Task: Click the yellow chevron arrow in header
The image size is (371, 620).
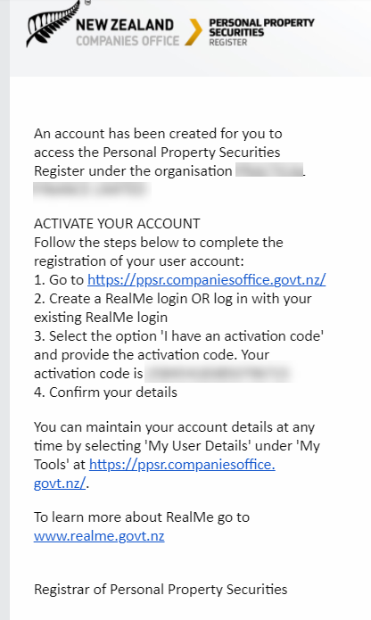Action: (x=194, y=31)
